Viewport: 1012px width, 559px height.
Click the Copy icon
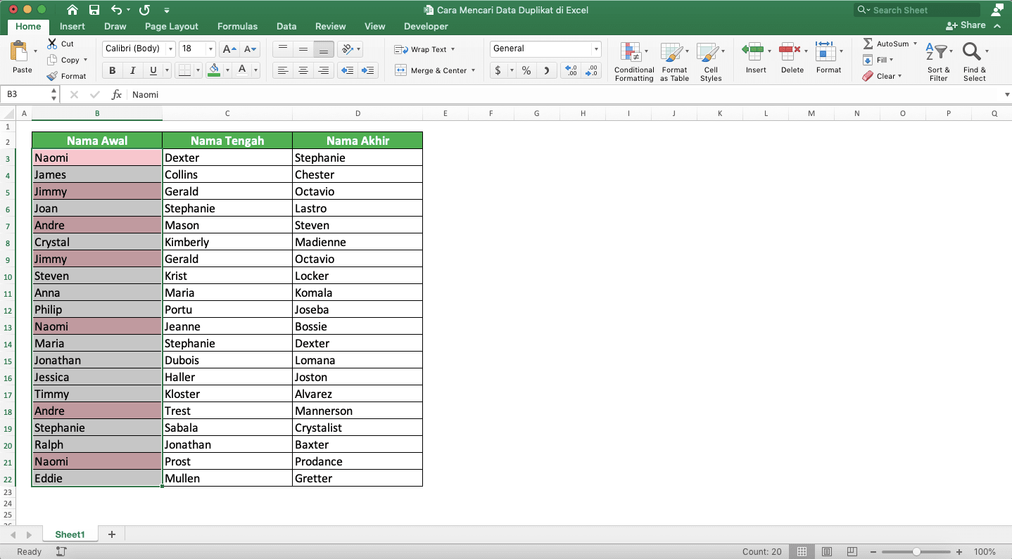(x=52, y=60)
